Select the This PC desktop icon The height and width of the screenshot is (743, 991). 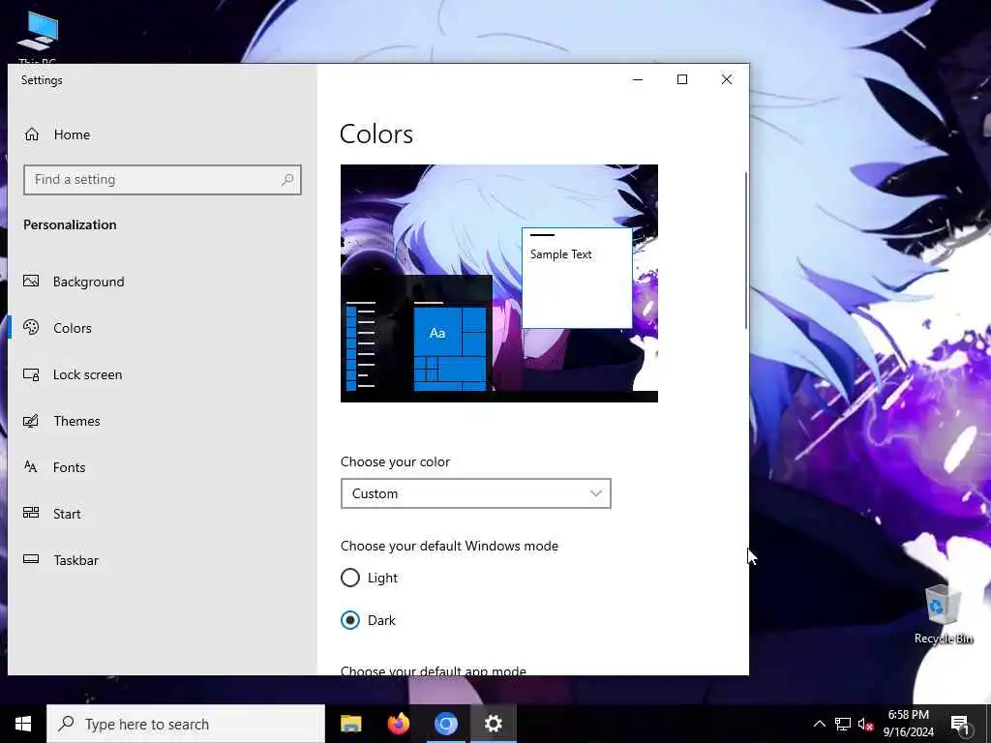38,37
